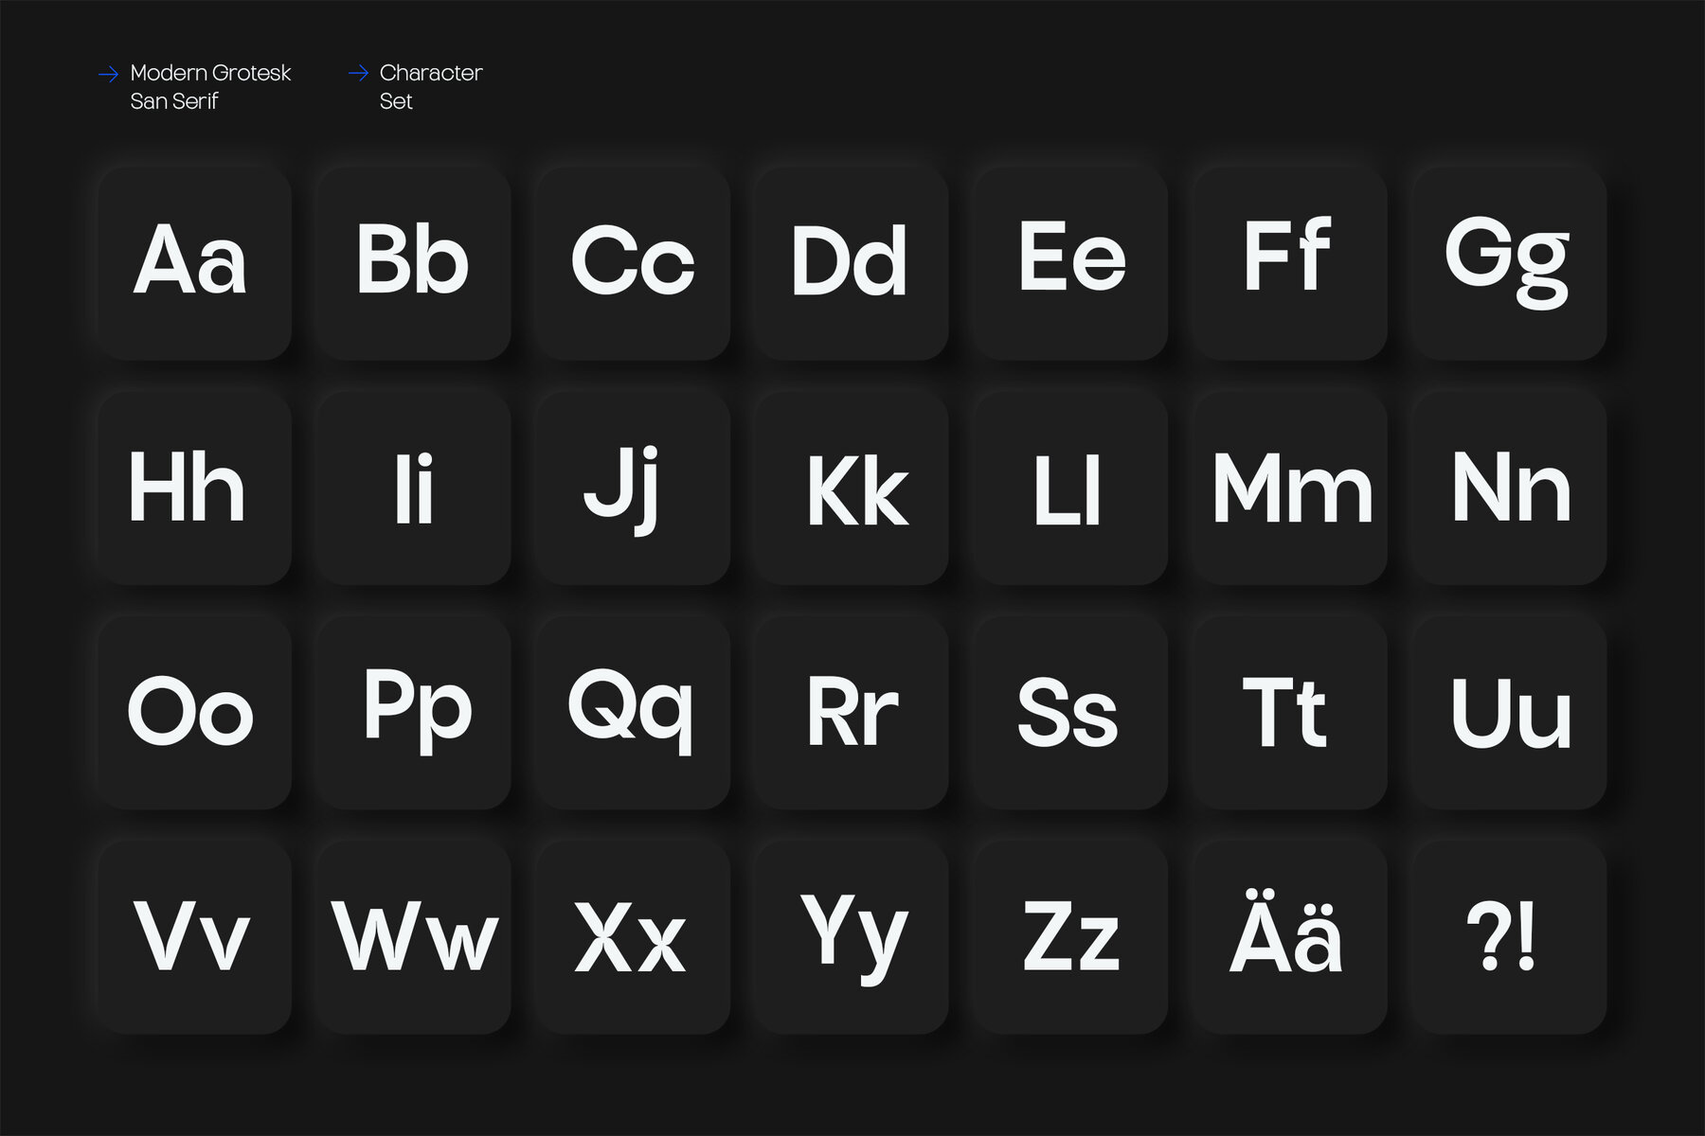The image size is (1705, 1136).
Task: Select the Mm letter tile
Action: (x=1289, y=488)
